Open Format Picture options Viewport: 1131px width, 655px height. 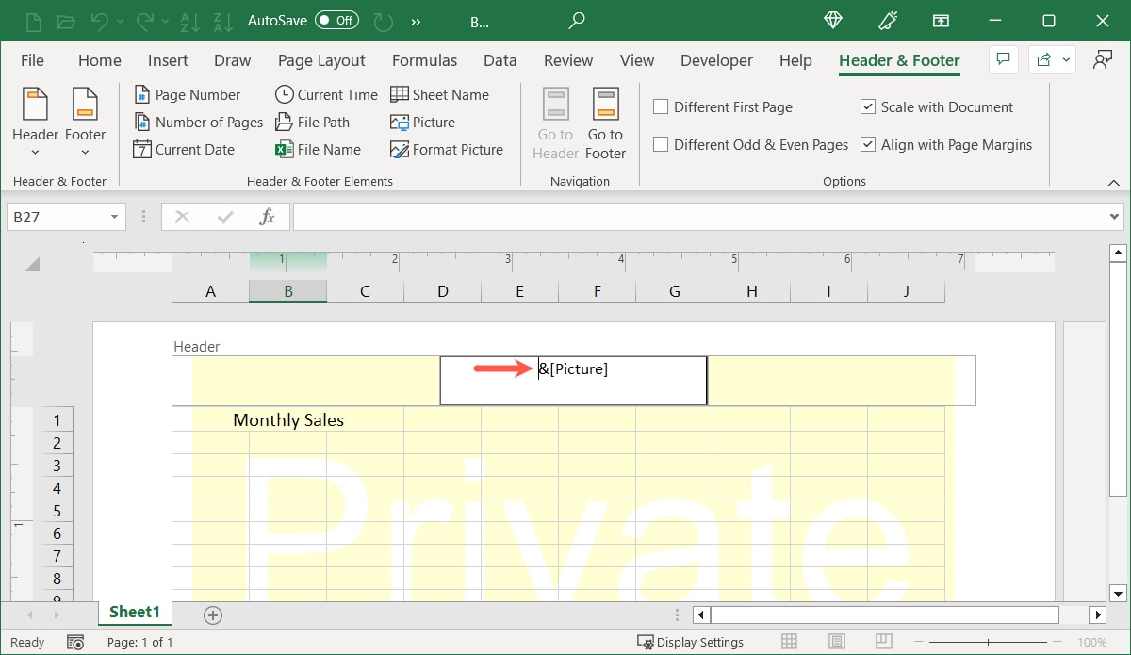coord(446,150)
